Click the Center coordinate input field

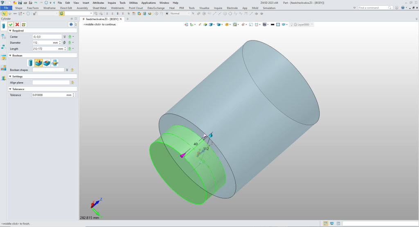[47, 36]
